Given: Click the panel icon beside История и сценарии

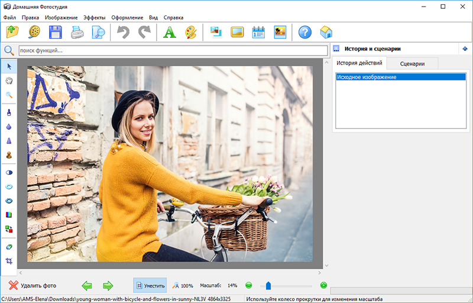Looking at the screenshot, I should [x=336, y=49].
